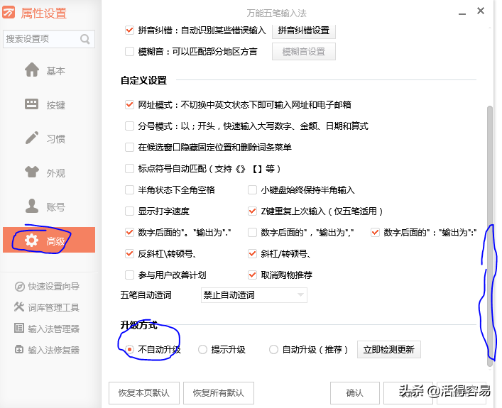Click the repair kit icon for 输入法修复器
This screenshot has width=502, height=408.
pyautogui.click(x=19, y=349)
